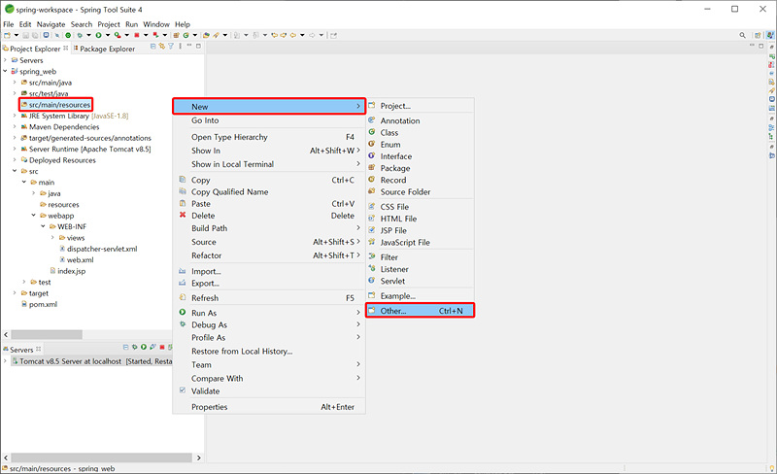The height and width of the screenshot is (474, 777).
Task: Click the Open Type toolbar icon
Action: tap(206, 35)
